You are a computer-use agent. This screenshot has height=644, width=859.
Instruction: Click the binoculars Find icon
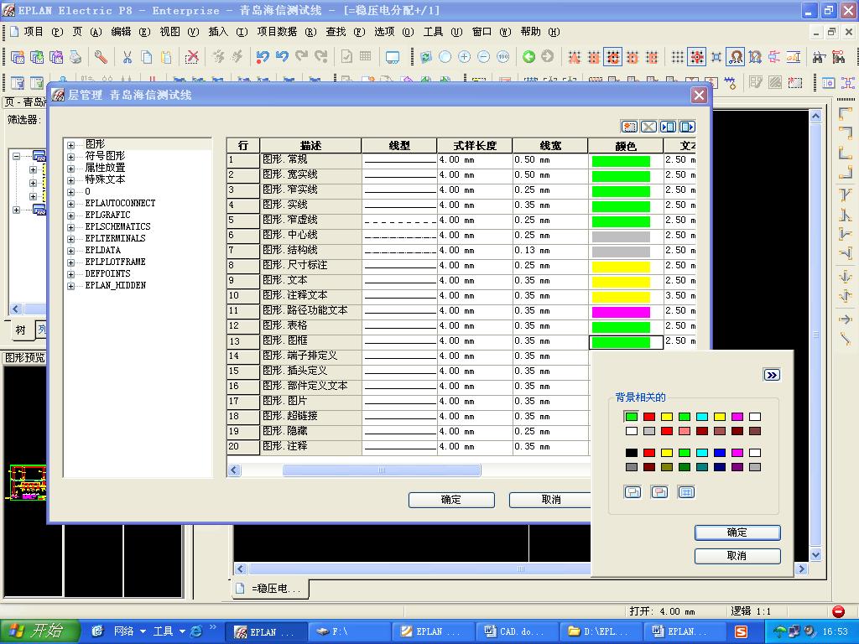point(819,56)
